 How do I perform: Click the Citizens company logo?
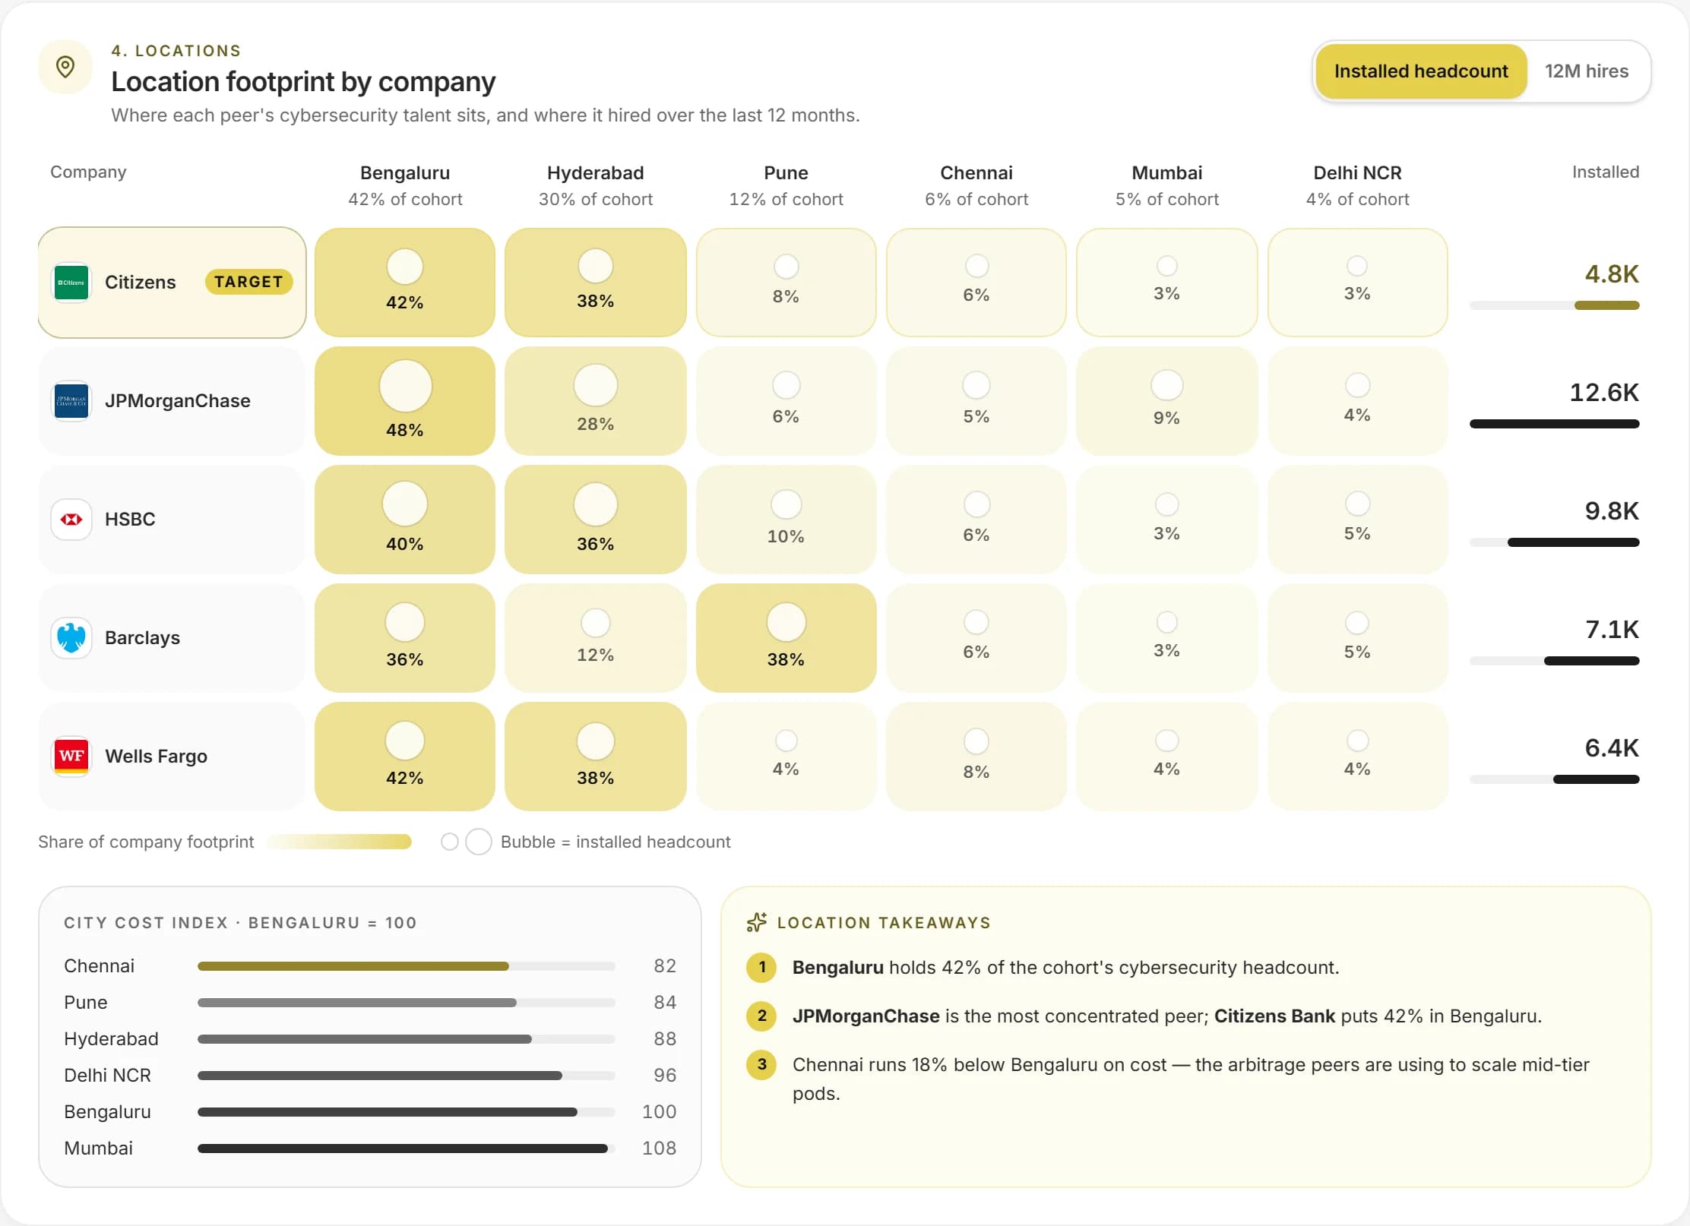71,283
